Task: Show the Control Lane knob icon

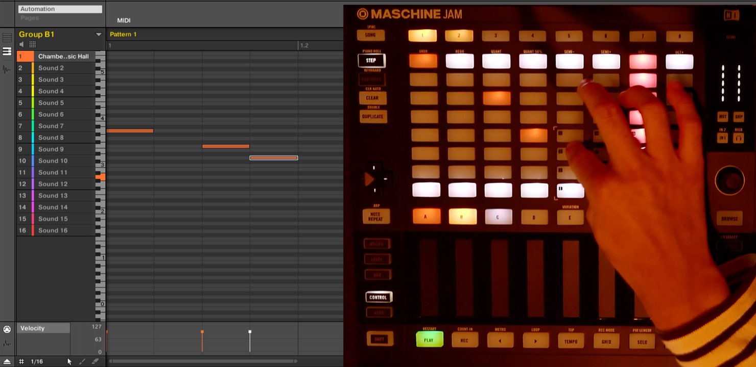Action: (7, 329)
